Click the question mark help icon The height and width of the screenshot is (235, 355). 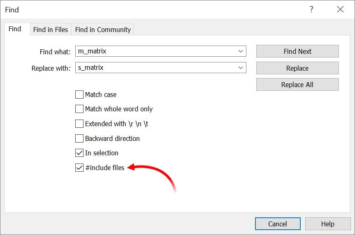pos(311,9)
